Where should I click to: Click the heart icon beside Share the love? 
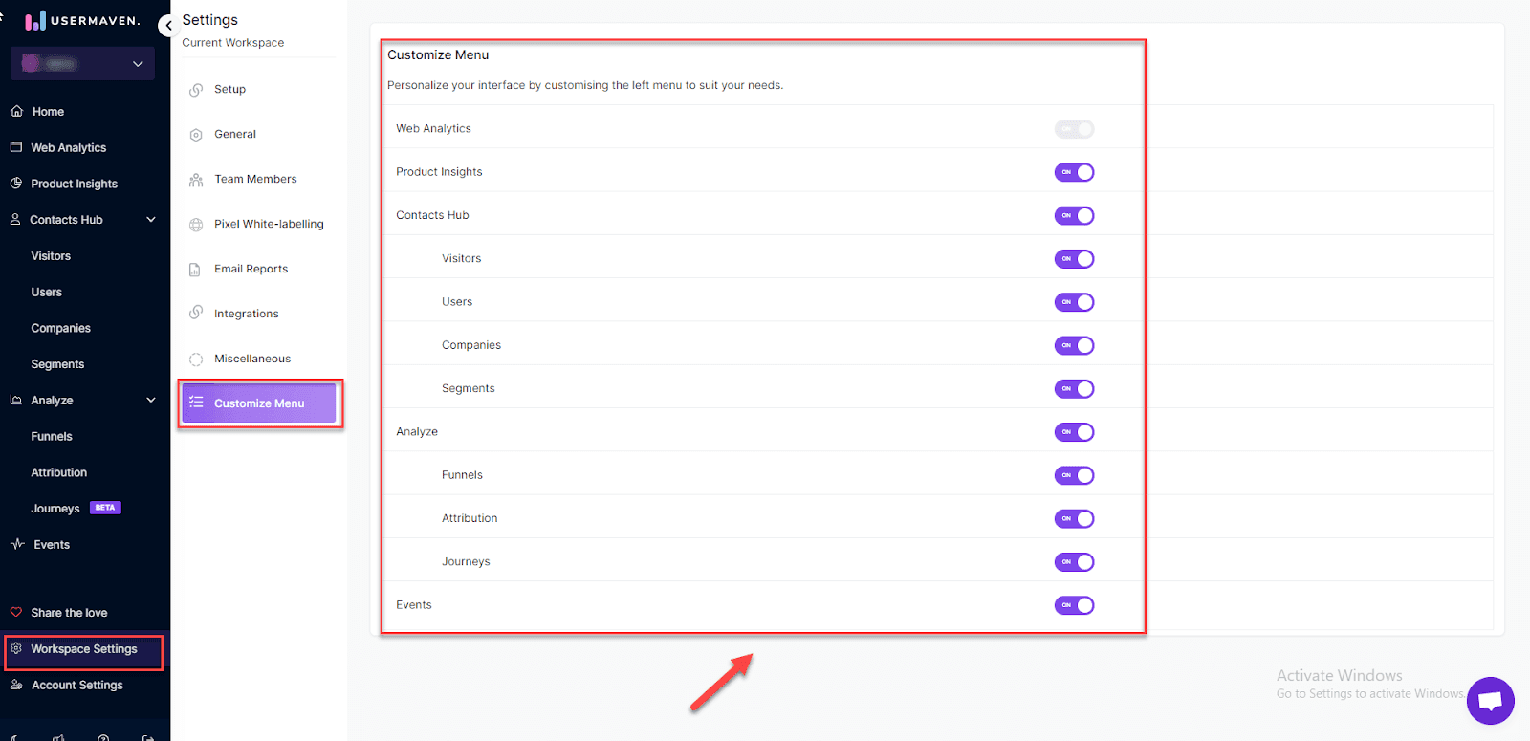click(x=16, y=612)
